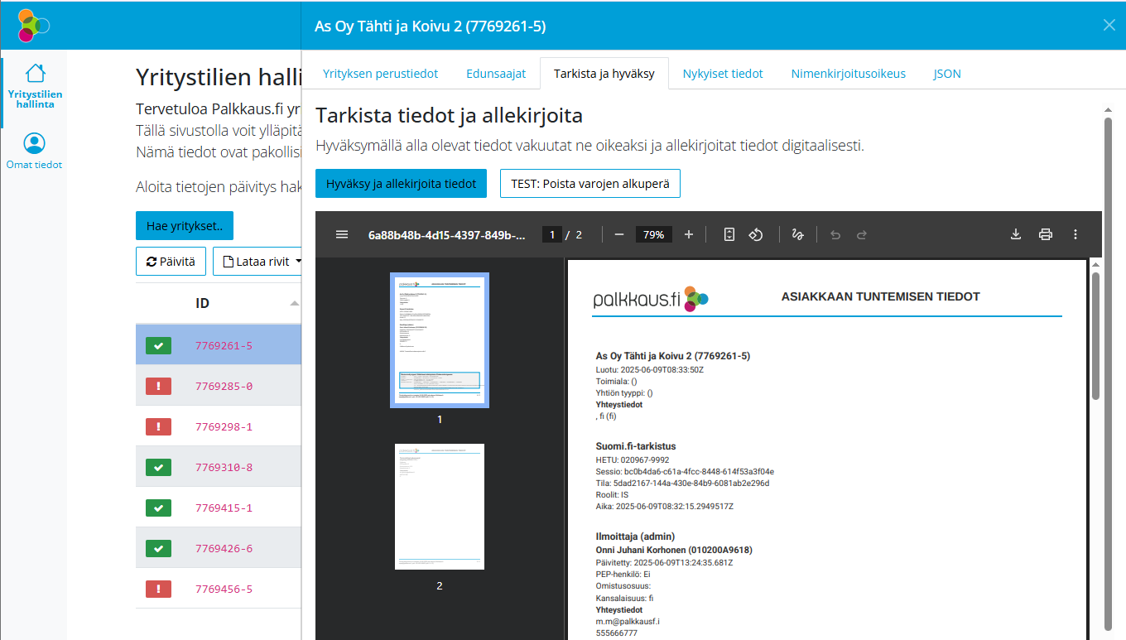Print the PDF document
The image size is (1126, 640).
(1046, 234)
